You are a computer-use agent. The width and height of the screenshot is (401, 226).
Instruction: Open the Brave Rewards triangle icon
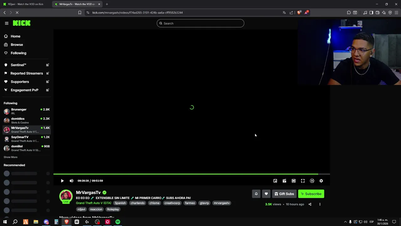307,13
